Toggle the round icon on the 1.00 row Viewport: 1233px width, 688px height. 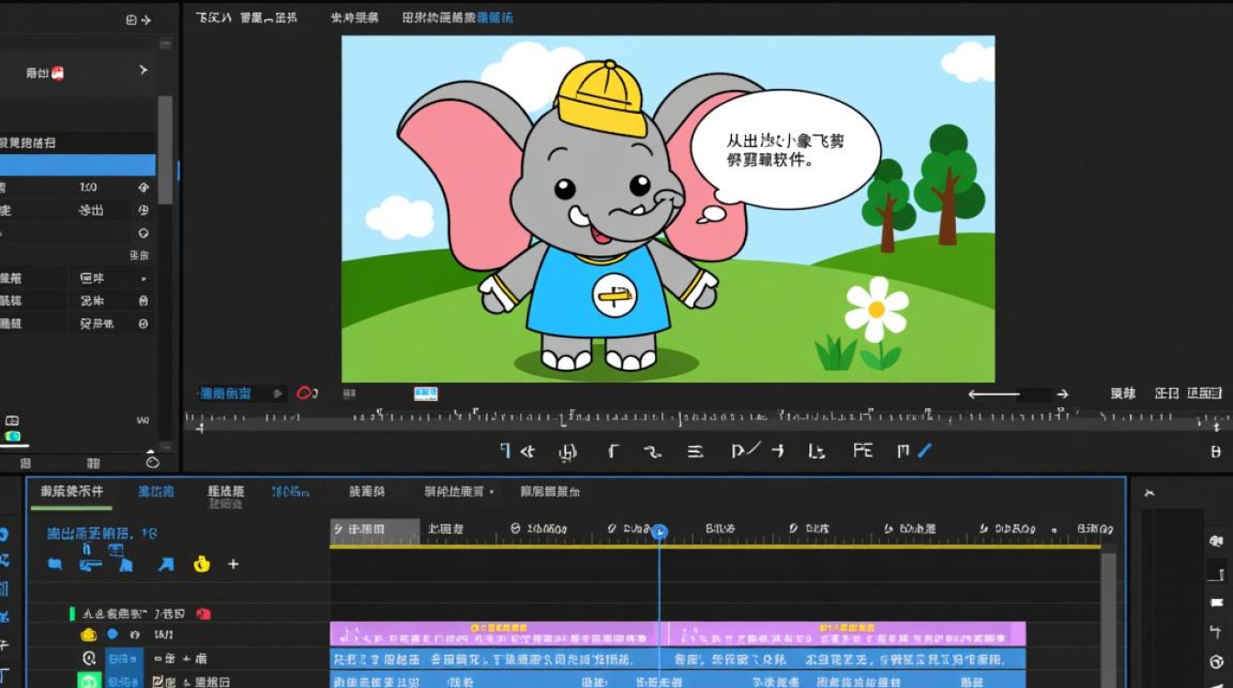tap(143, 187)
